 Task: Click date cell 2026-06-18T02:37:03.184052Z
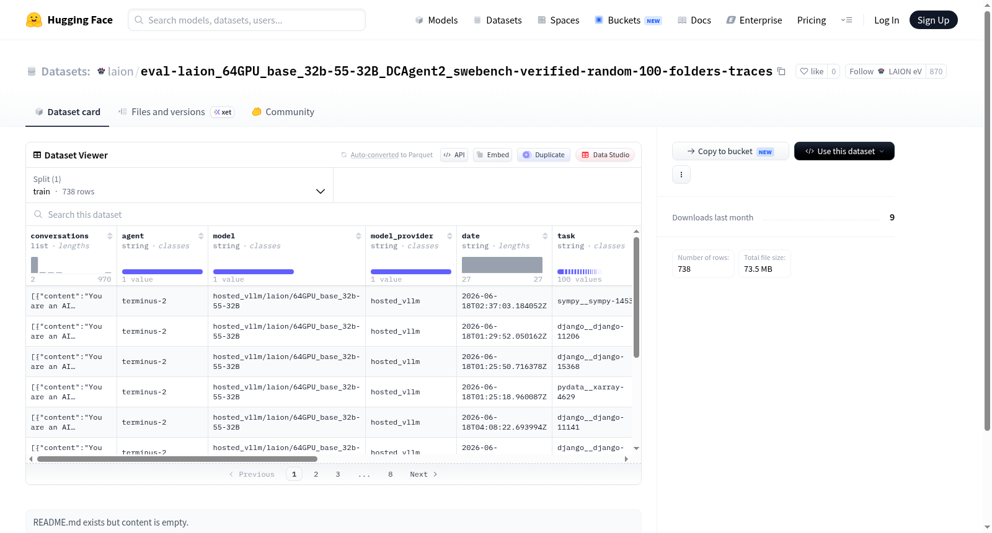tap(504, 301)
